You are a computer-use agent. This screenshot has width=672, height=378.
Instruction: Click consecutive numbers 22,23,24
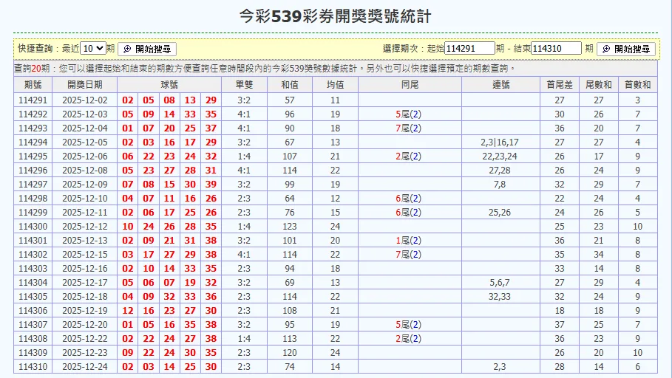pos(500,157)
